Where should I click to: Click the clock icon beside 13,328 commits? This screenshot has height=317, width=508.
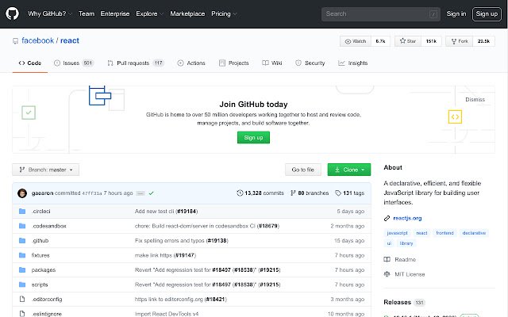pyautogui.click(x=240, y=193)
